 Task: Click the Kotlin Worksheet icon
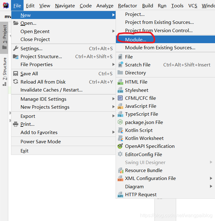(120, 138)
